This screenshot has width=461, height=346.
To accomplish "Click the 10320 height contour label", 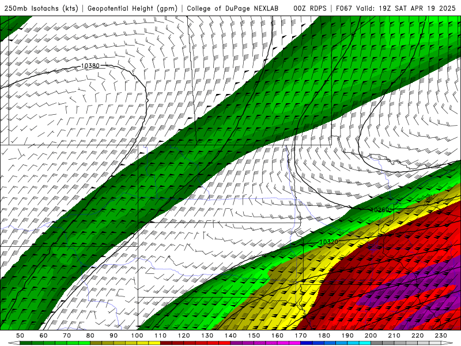I will [x=328, y=242].
